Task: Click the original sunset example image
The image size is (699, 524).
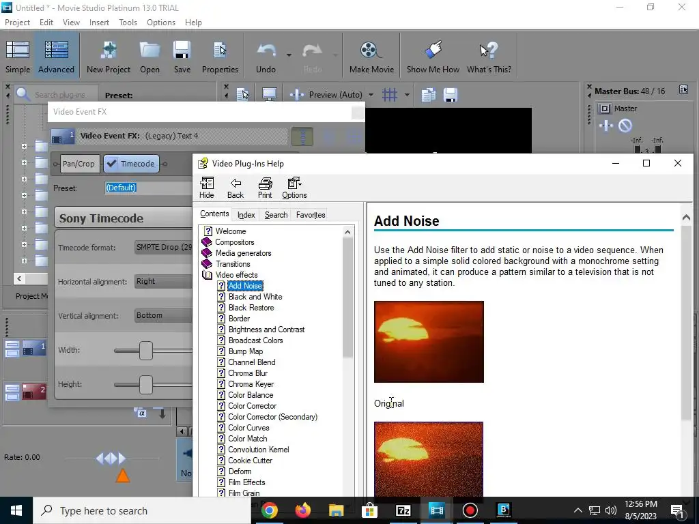Action: [429, 342]
